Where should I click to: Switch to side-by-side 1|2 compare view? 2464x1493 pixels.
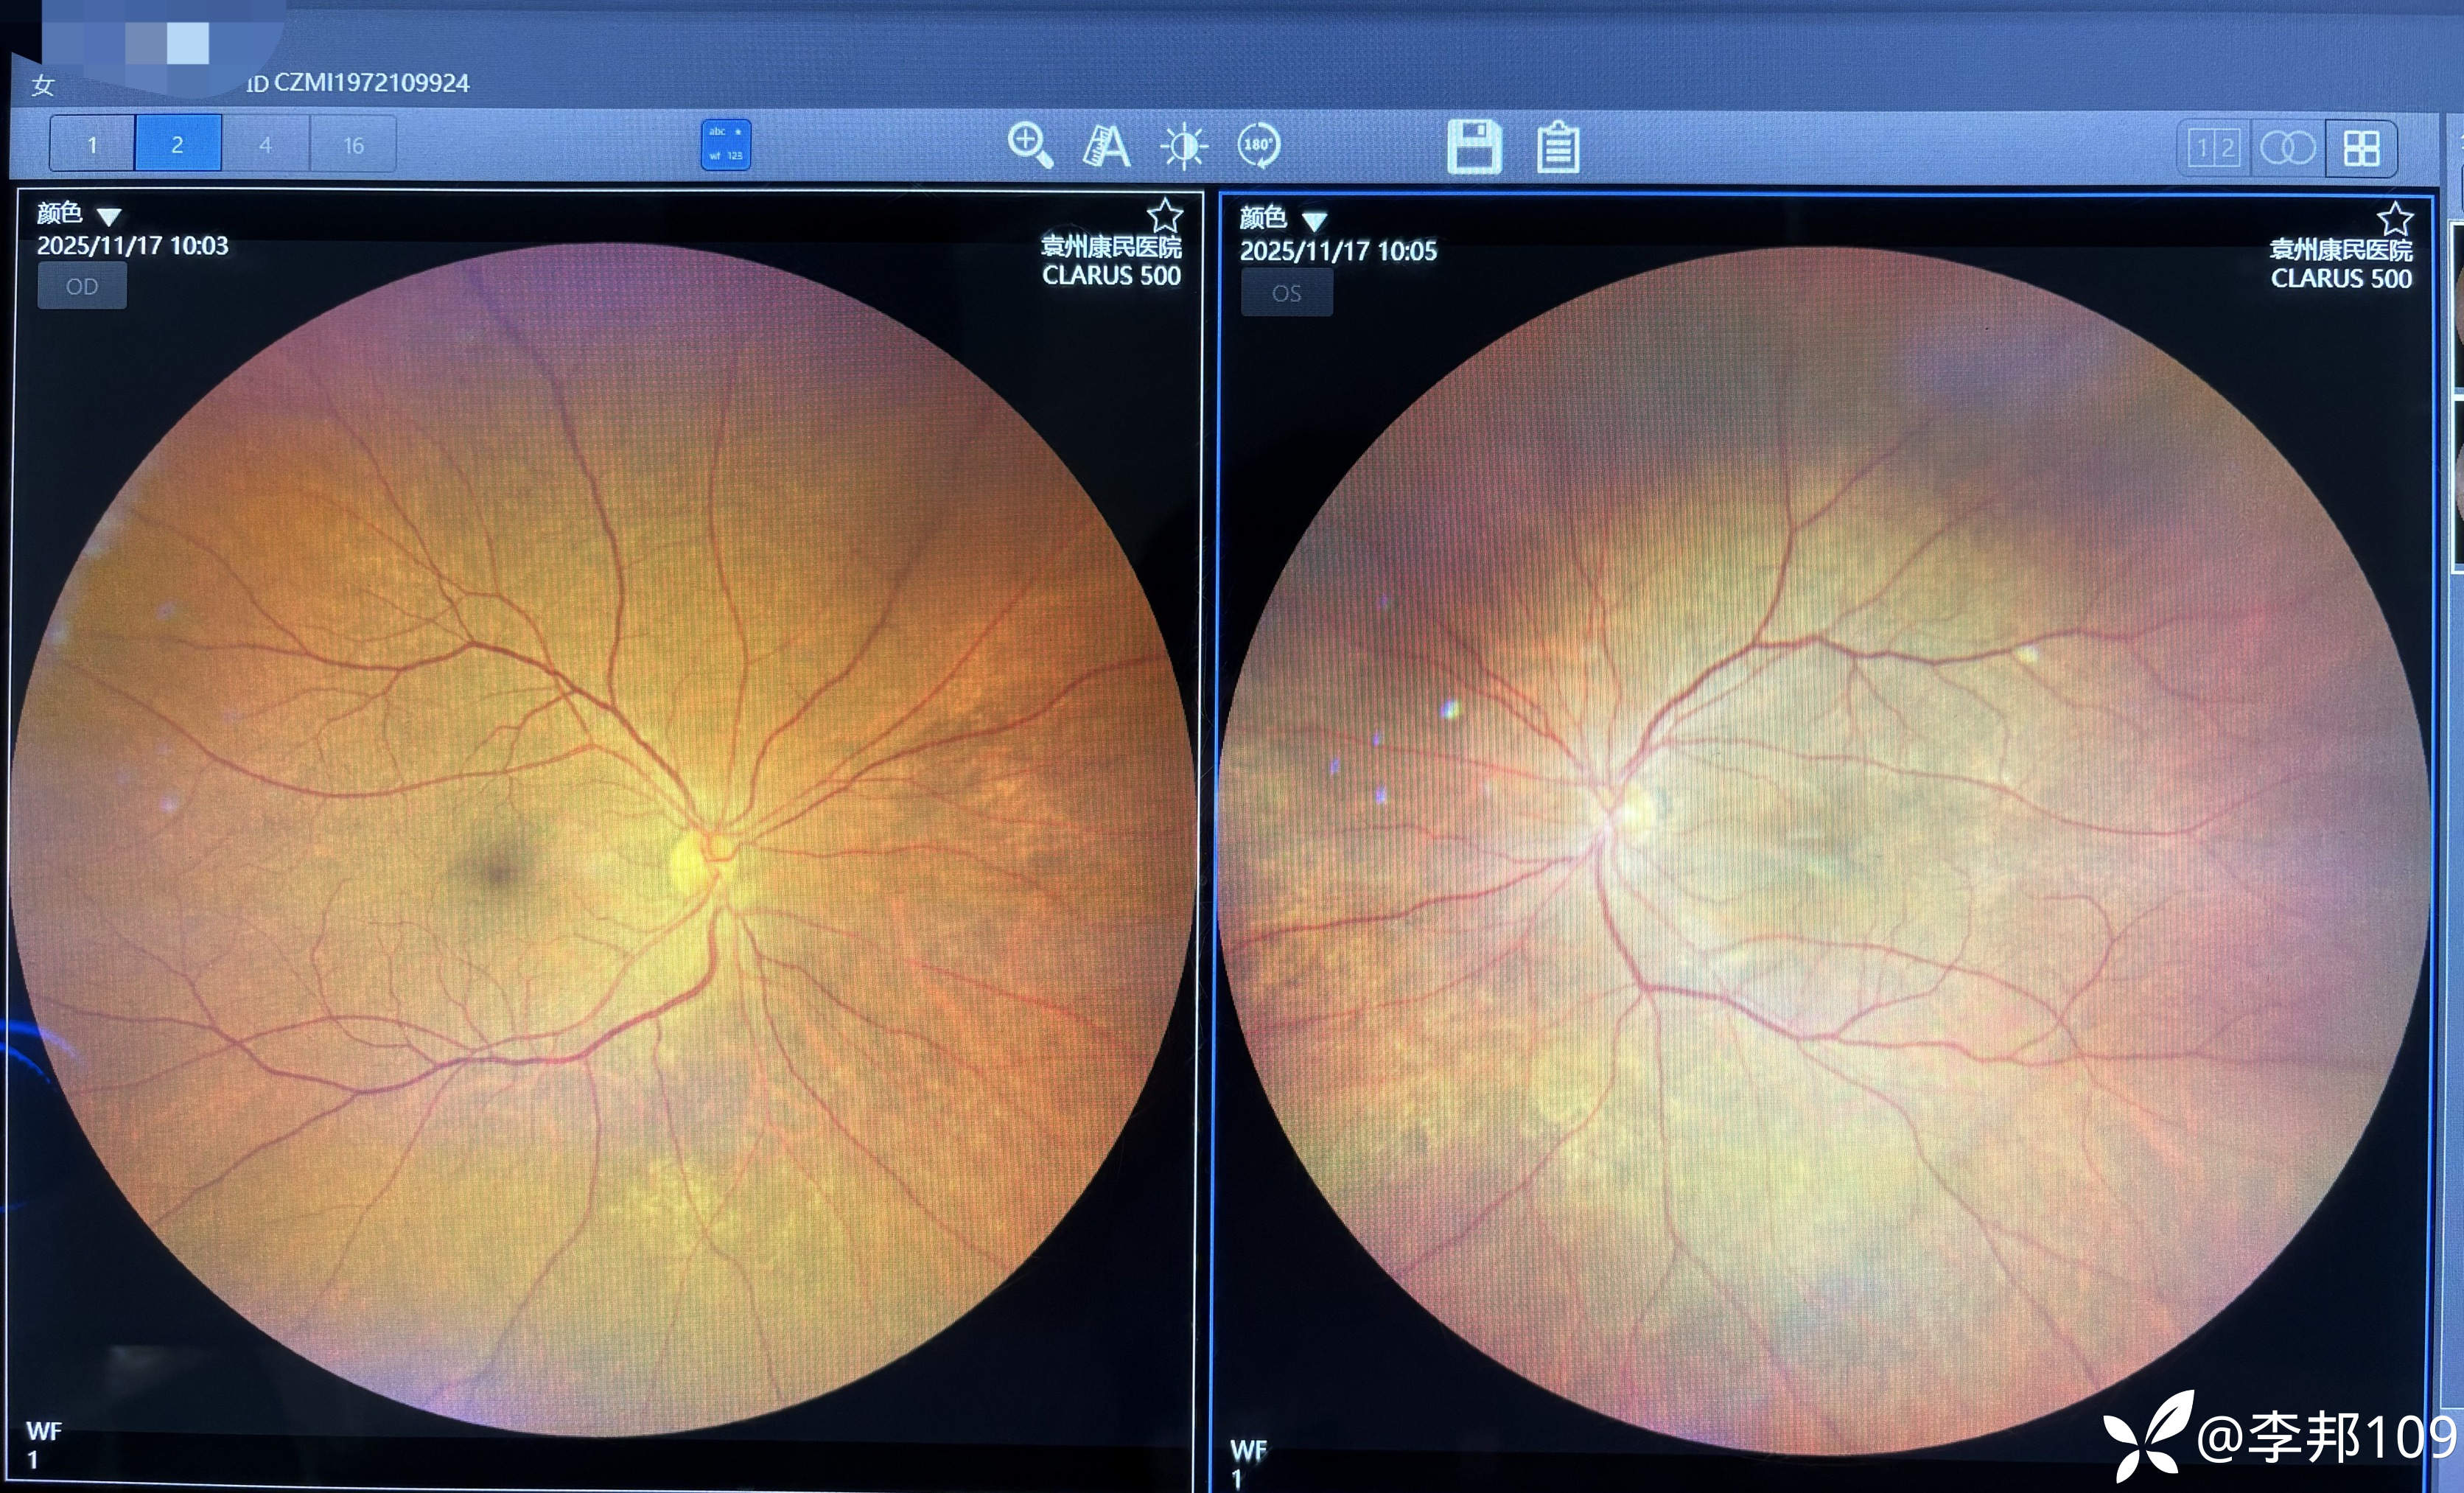point(2213,149)
